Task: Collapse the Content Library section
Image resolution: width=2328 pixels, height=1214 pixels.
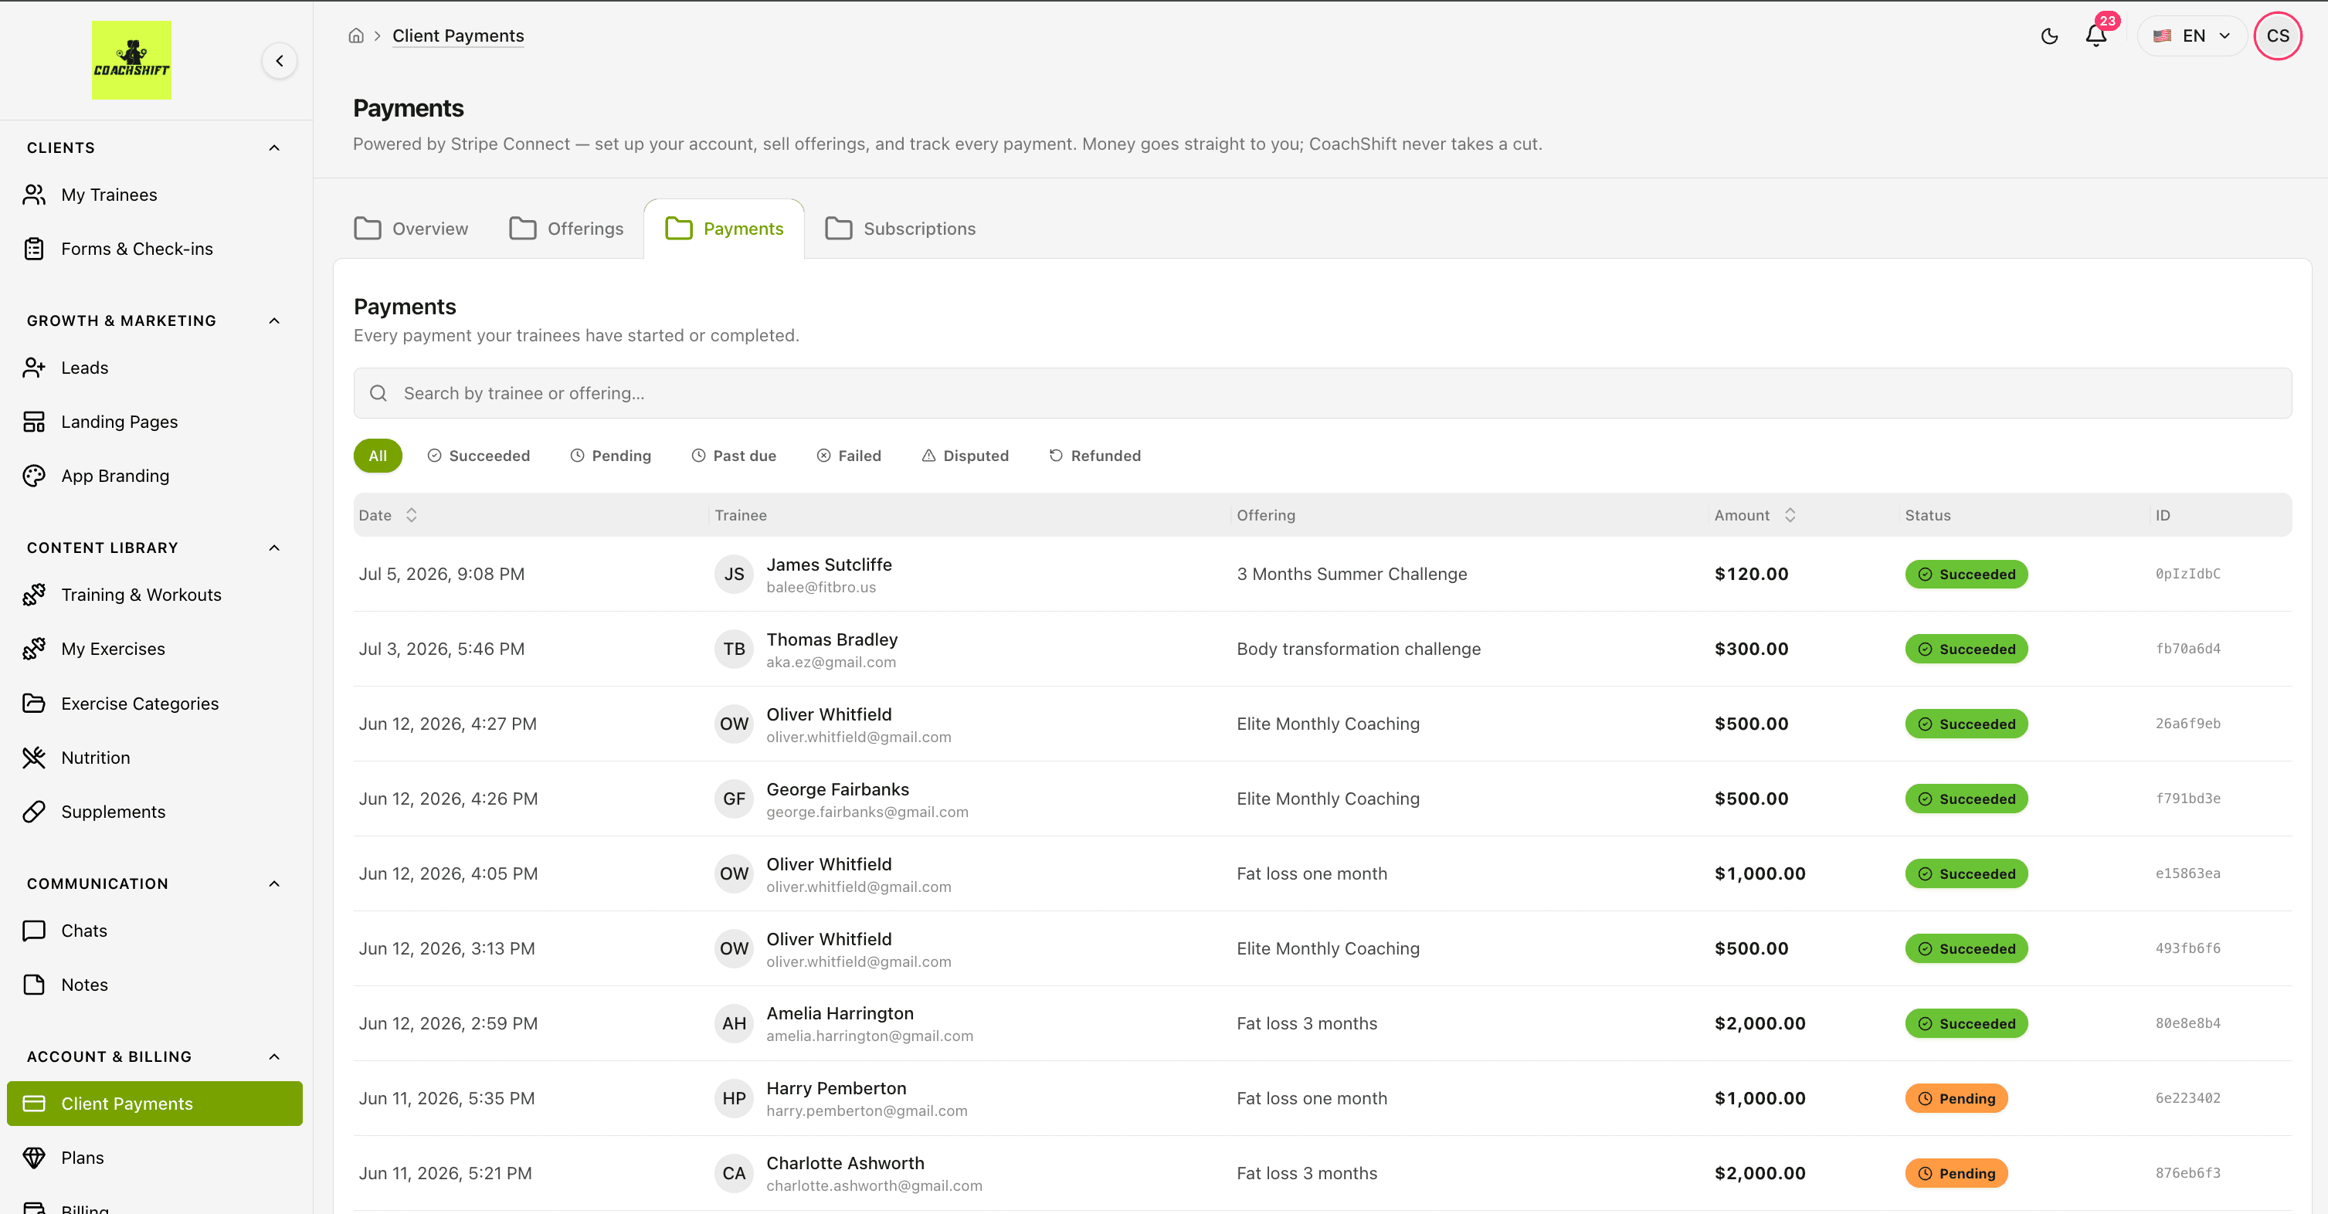Action: (275, 548)
